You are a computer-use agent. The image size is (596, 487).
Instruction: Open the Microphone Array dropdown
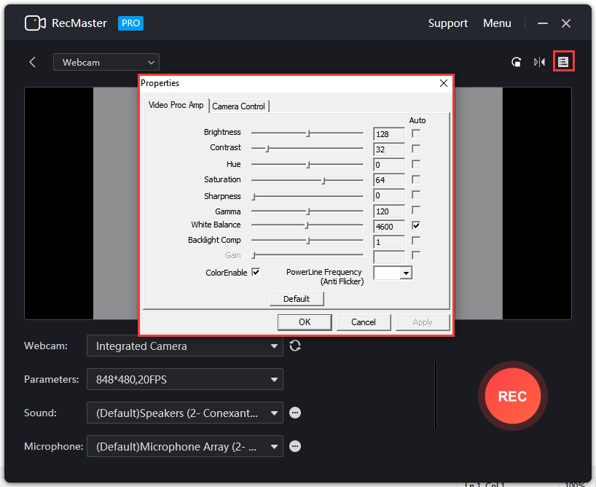tap(185, 446)
